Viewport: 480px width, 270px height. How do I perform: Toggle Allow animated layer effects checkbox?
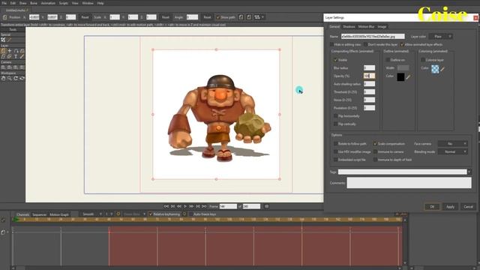402,45
